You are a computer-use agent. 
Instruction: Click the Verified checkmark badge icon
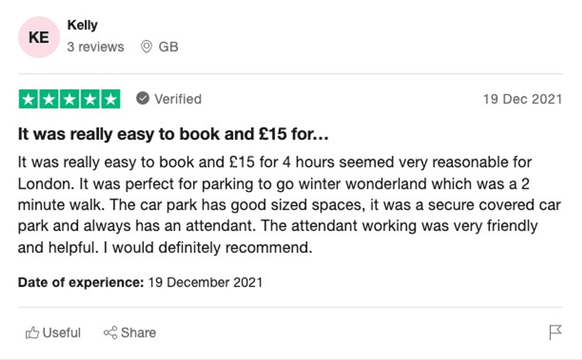pos(143,98)
